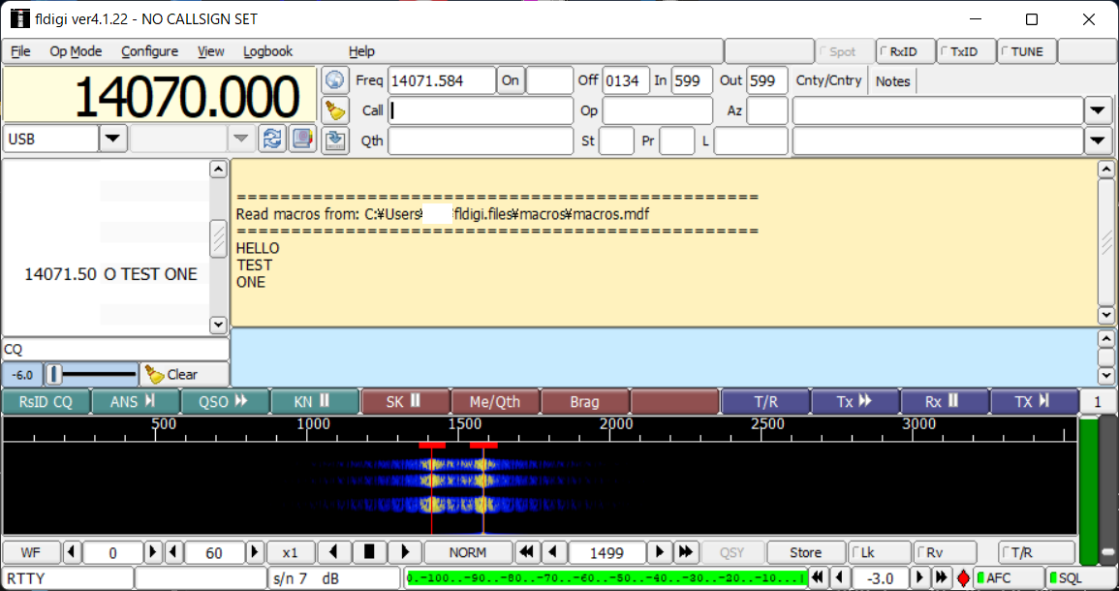Click the red diamond icon in the status bar
The width and height of the screenshot is (1119, 591).
tap(963, 578)
